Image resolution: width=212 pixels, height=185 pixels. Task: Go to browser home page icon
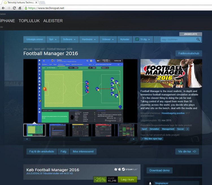coord(20,8)
